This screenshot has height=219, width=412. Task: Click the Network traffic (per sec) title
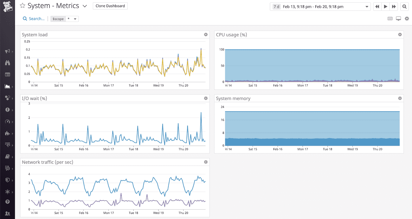(x=48, y=162)
